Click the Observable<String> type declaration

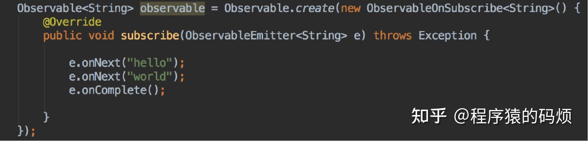point(75,8)
